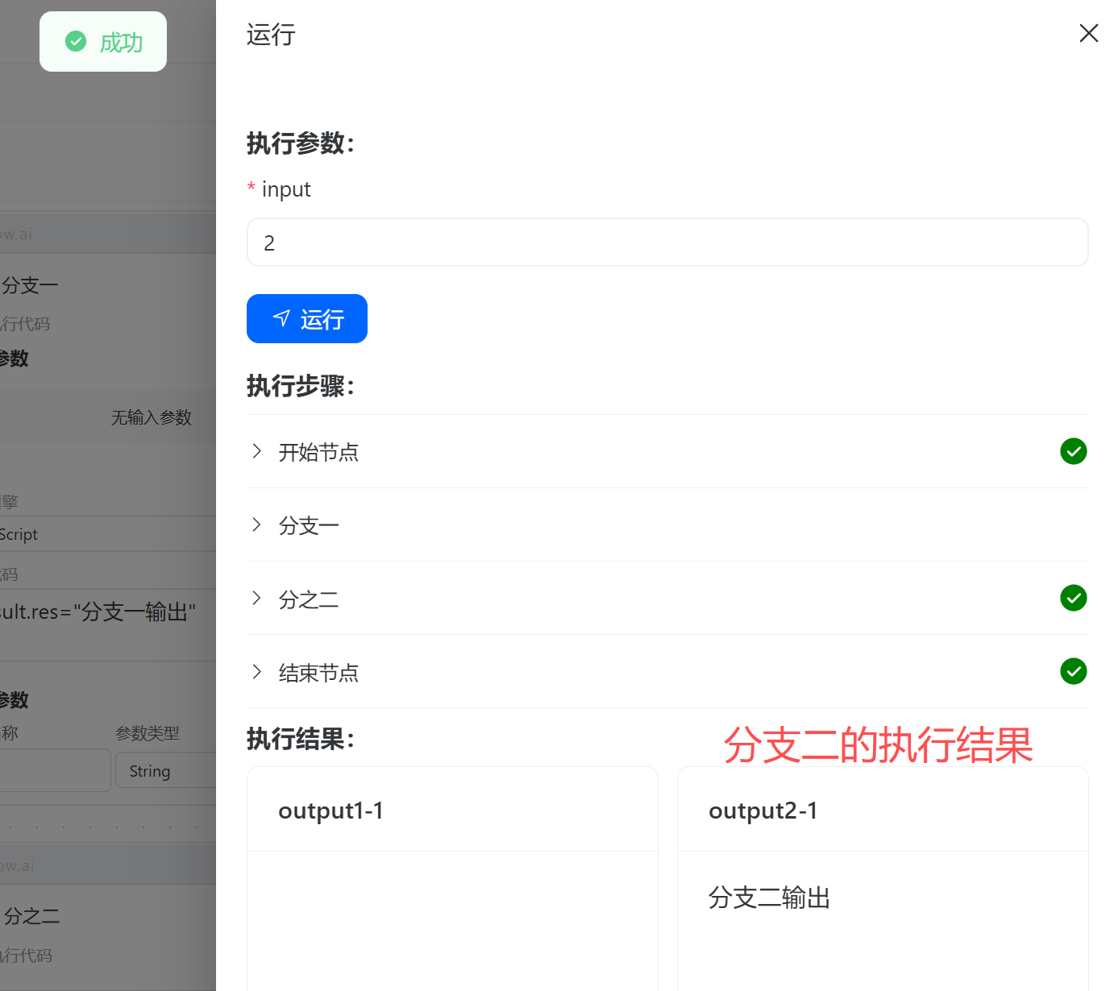This screenshot has height=991, width=1114.
Task: Click the green check status for 开始节点
Action: [1073, 451]
